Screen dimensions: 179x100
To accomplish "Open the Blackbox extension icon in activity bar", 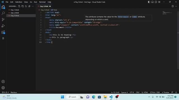I will pos(3,38).
